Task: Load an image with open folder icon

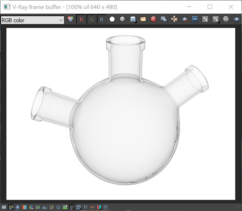Action: [x=143, y=19]
